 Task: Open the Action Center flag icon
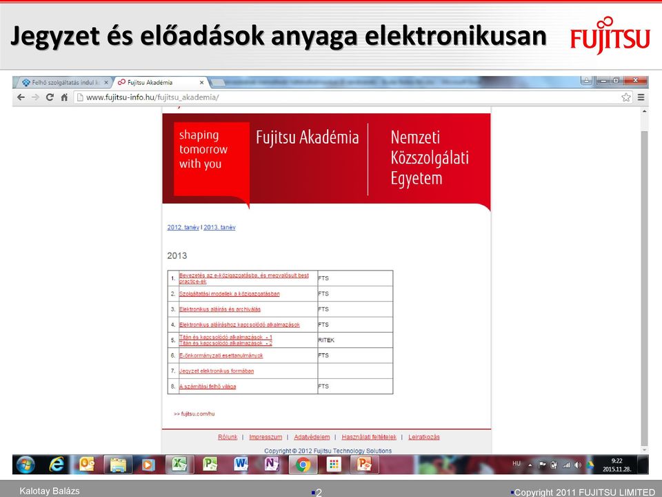pyautogui.click(x=542, y=465)
